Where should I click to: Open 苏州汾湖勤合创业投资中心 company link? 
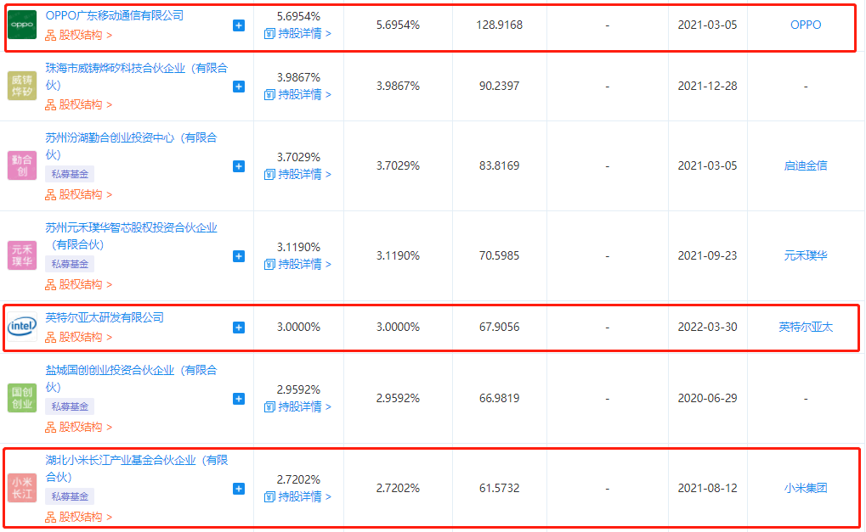point(131,146)
